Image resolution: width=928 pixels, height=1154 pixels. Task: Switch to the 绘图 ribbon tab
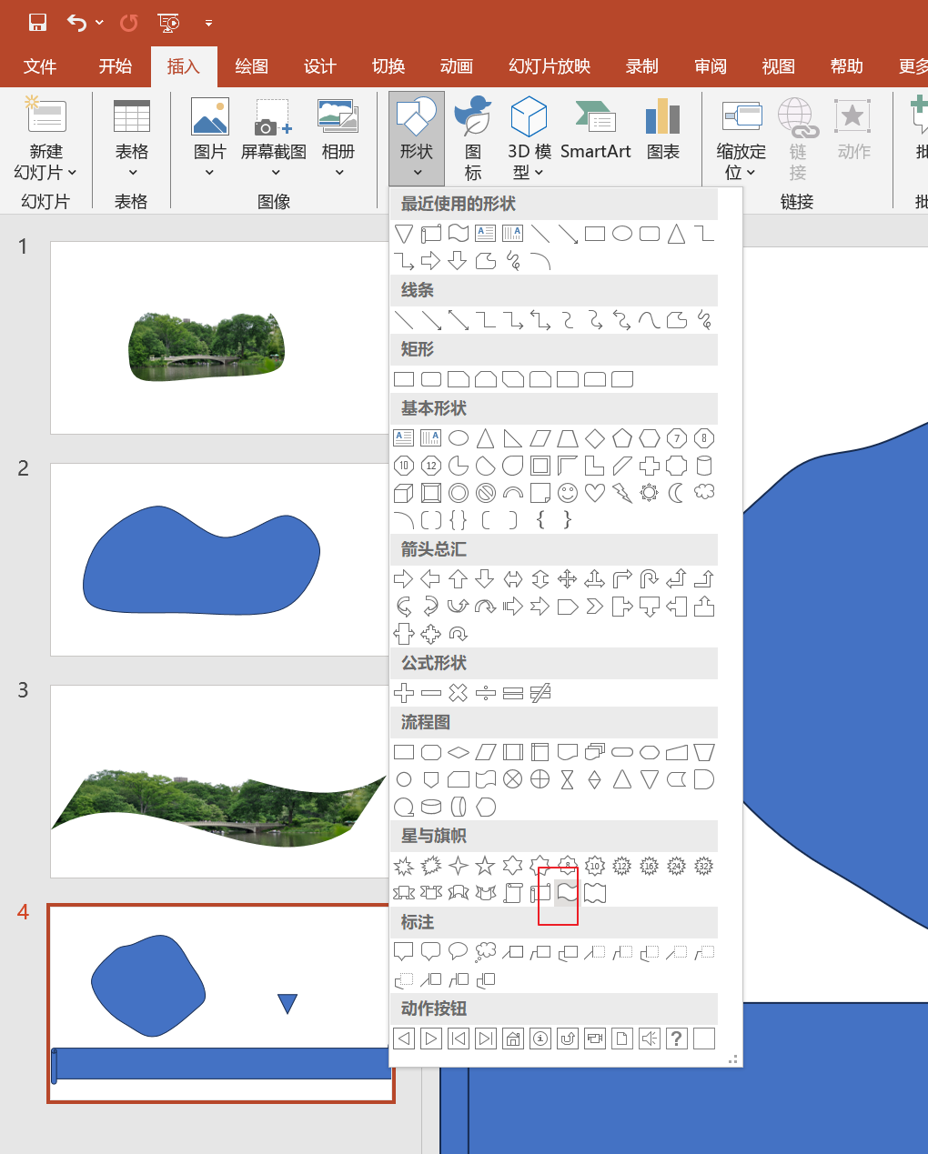252,66
